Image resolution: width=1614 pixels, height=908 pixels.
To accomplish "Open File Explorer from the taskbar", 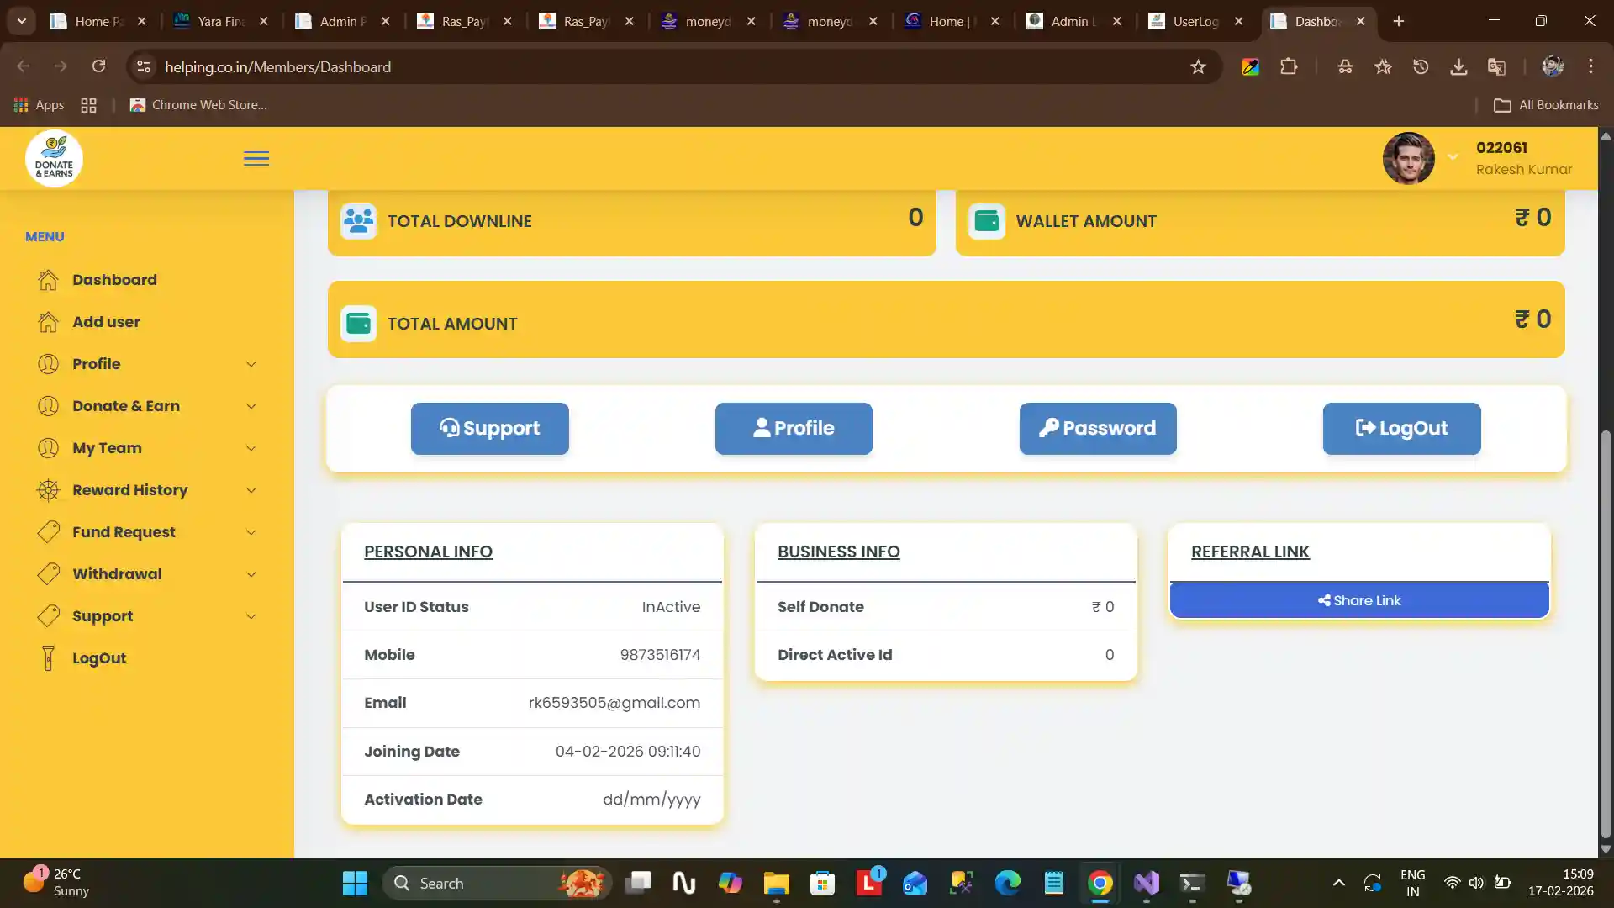I will 776,883.
